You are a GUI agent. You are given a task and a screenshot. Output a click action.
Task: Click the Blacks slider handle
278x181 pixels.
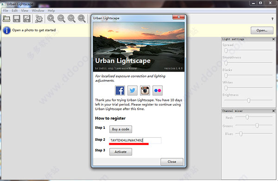[226, 75]
